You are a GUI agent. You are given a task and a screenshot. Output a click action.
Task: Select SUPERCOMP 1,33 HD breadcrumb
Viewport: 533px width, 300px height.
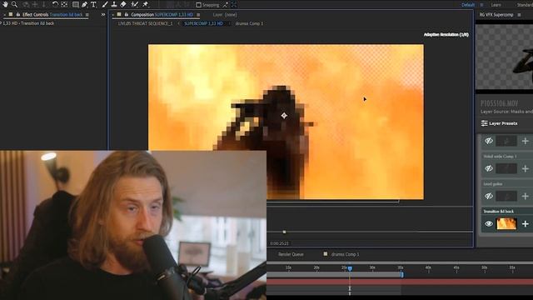(x=203, y=23)
